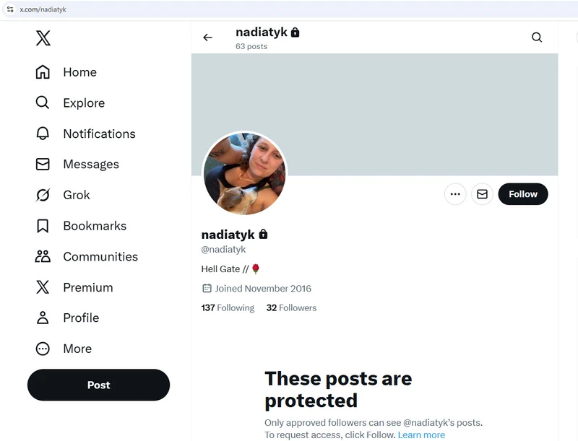Open the nadiatyk profile picture
This screenshot has width=578, height=441.
pos(245,174)
